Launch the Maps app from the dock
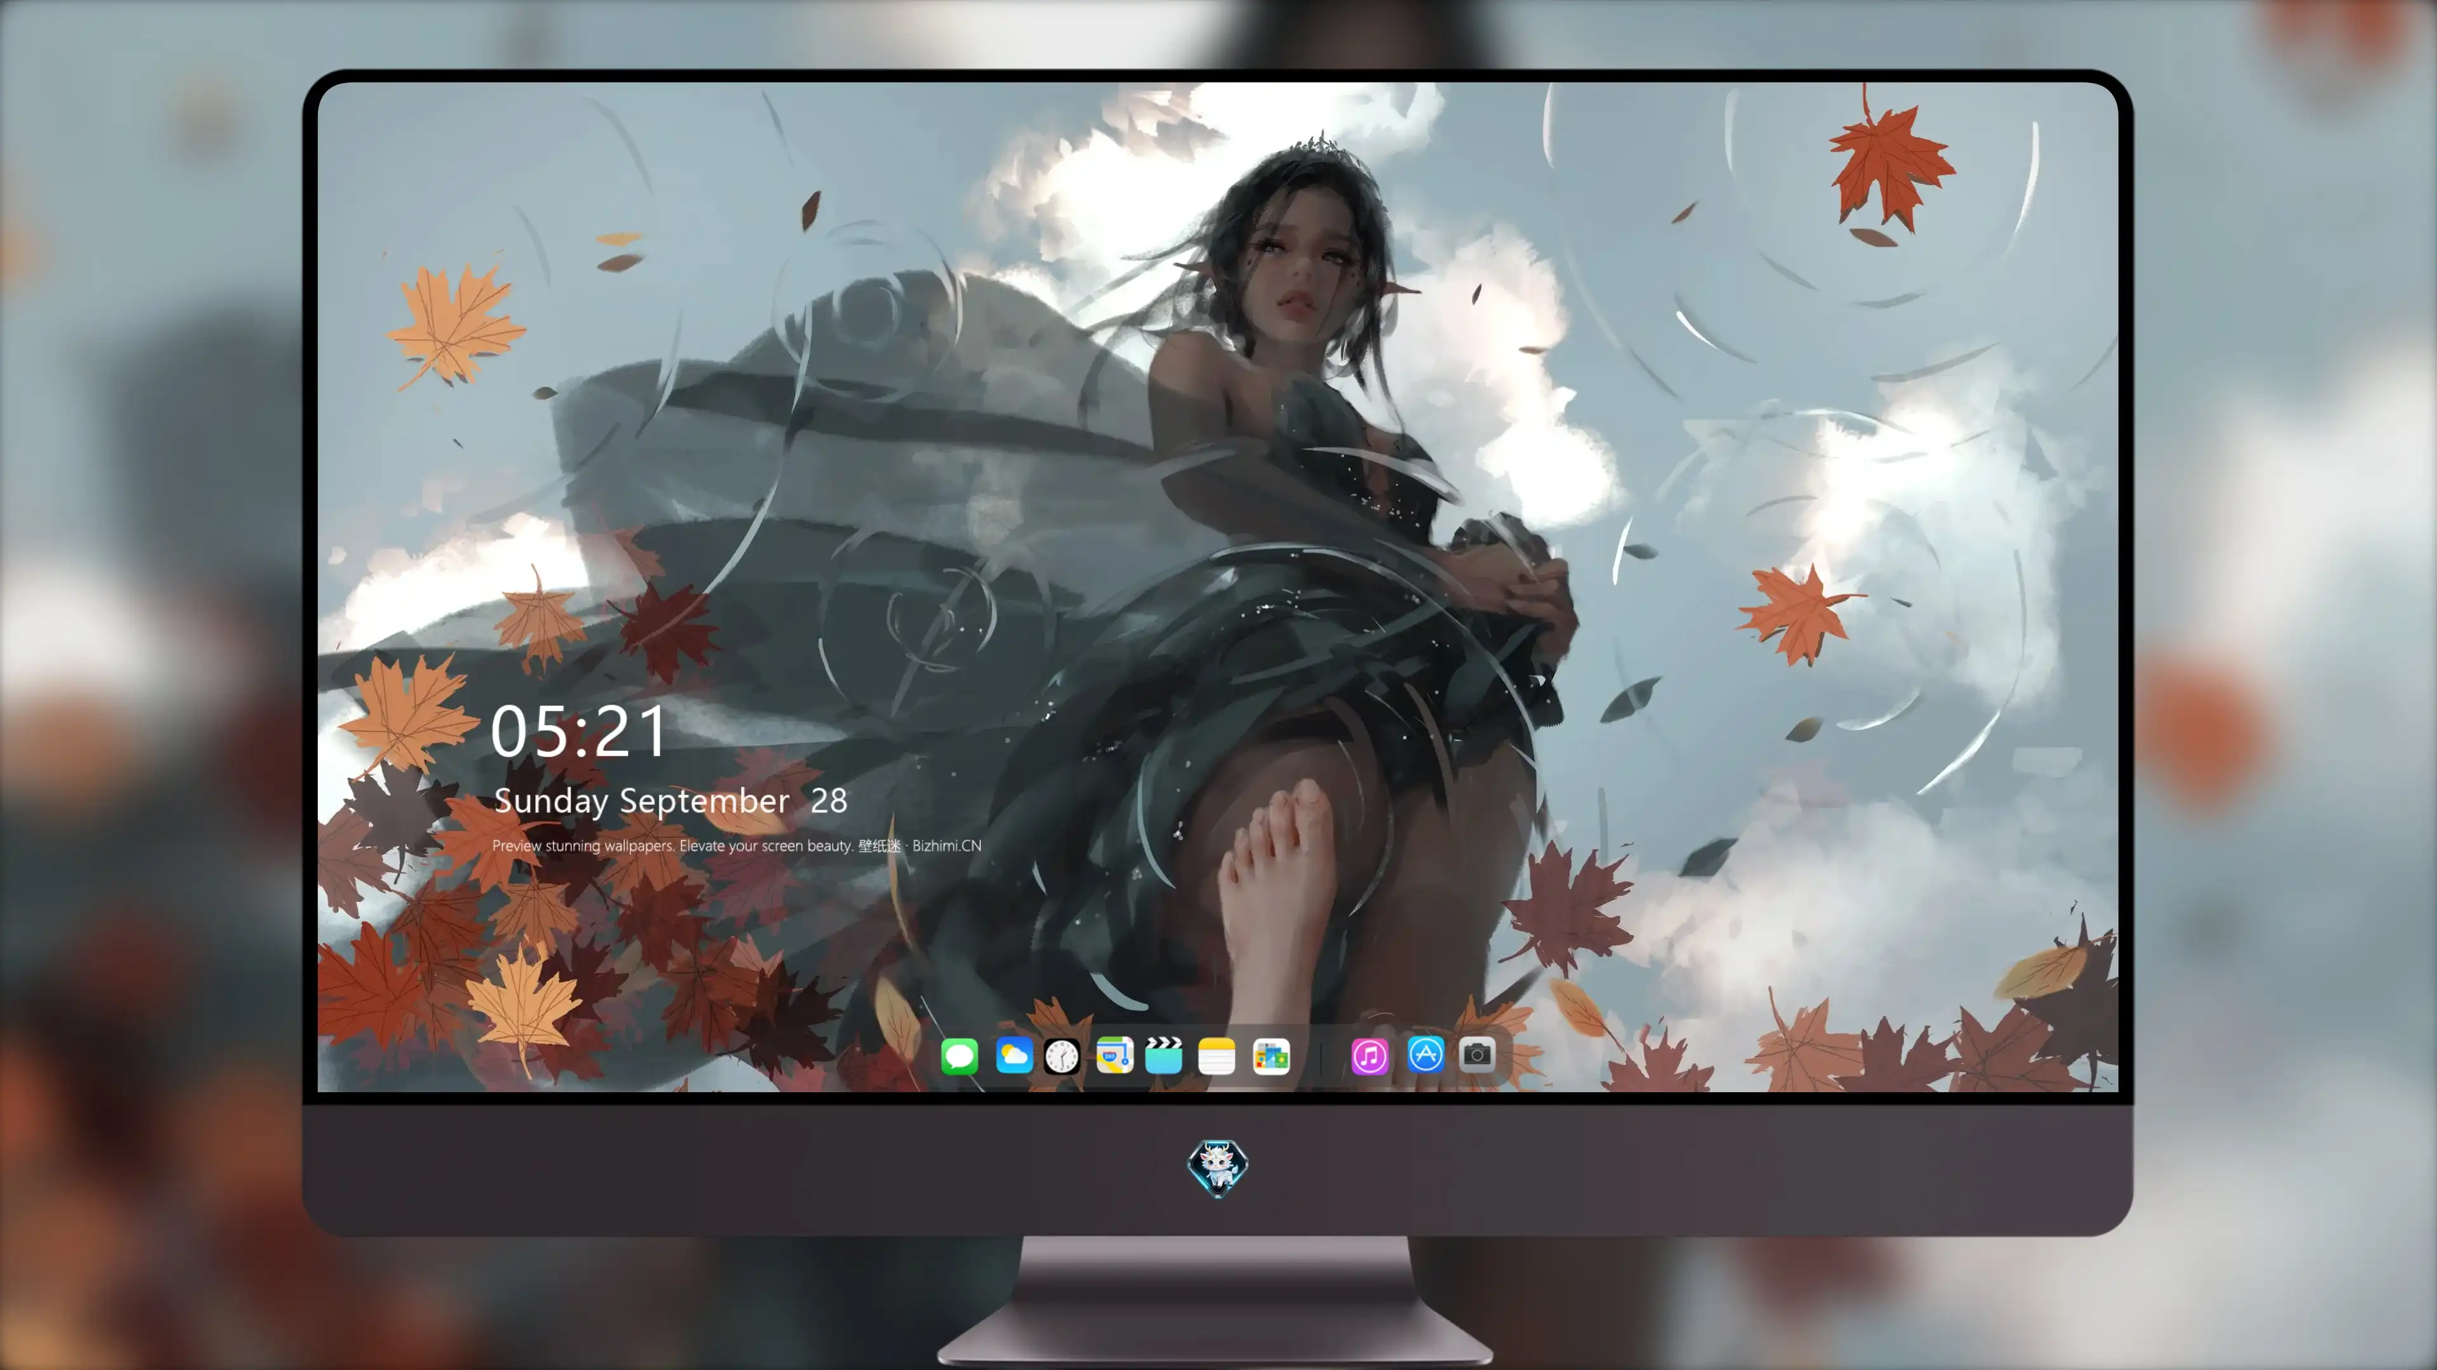2437x1370 pixels. pyautogui.click(x=1114, y=1055)
